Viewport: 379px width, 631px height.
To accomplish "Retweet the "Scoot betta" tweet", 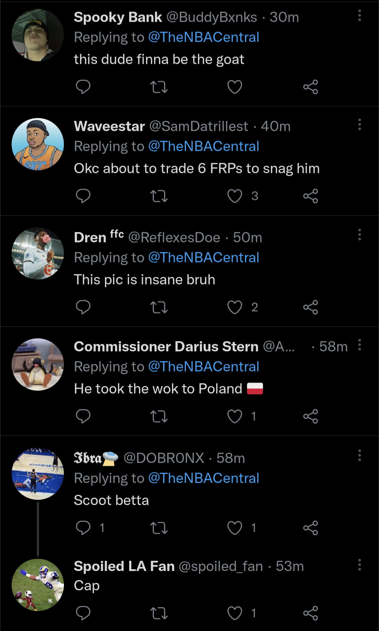I will point(159,527).
